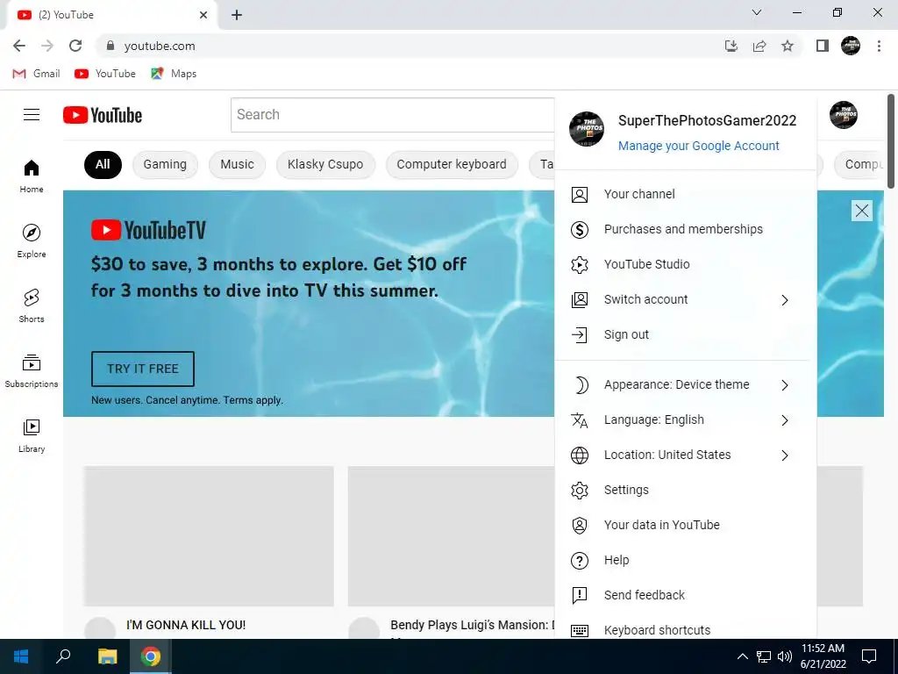Open Windows taskbar search

[63, 656]
